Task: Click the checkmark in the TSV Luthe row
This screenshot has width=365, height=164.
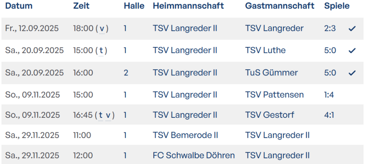Action: click(x=352, y=51)
